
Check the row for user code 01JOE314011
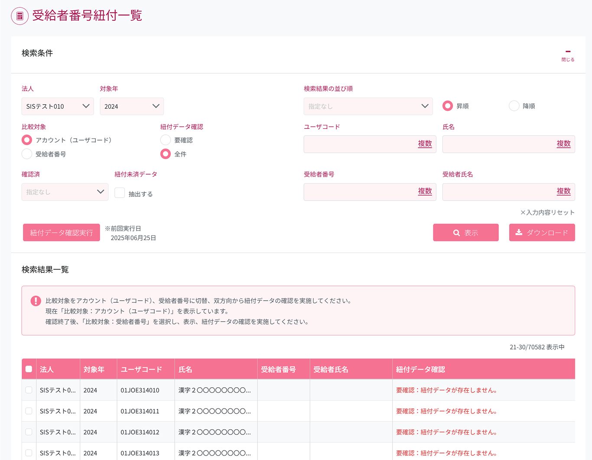(x=29, y=411)
